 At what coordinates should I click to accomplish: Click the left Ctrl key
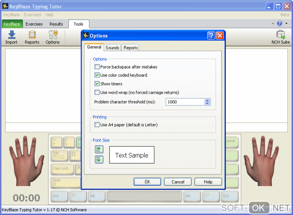click(x=59, y=196)
